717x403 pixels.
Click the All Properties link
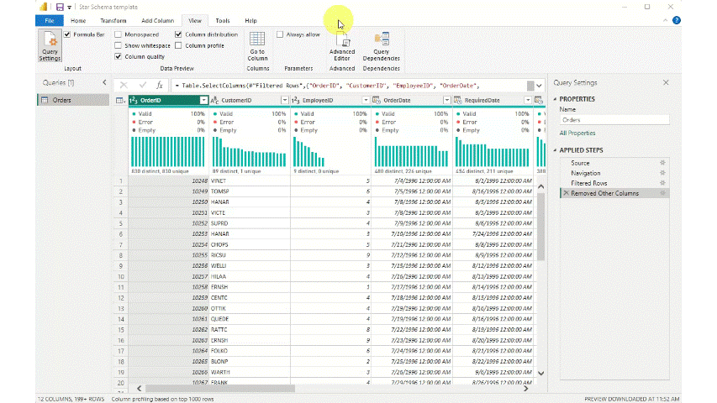(577, 133)
